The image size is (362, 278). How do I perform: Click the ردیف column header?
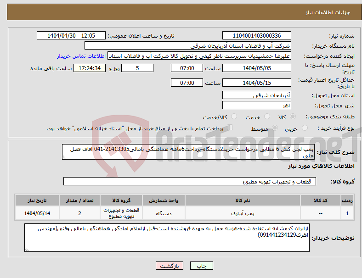[x=347, y=200]
